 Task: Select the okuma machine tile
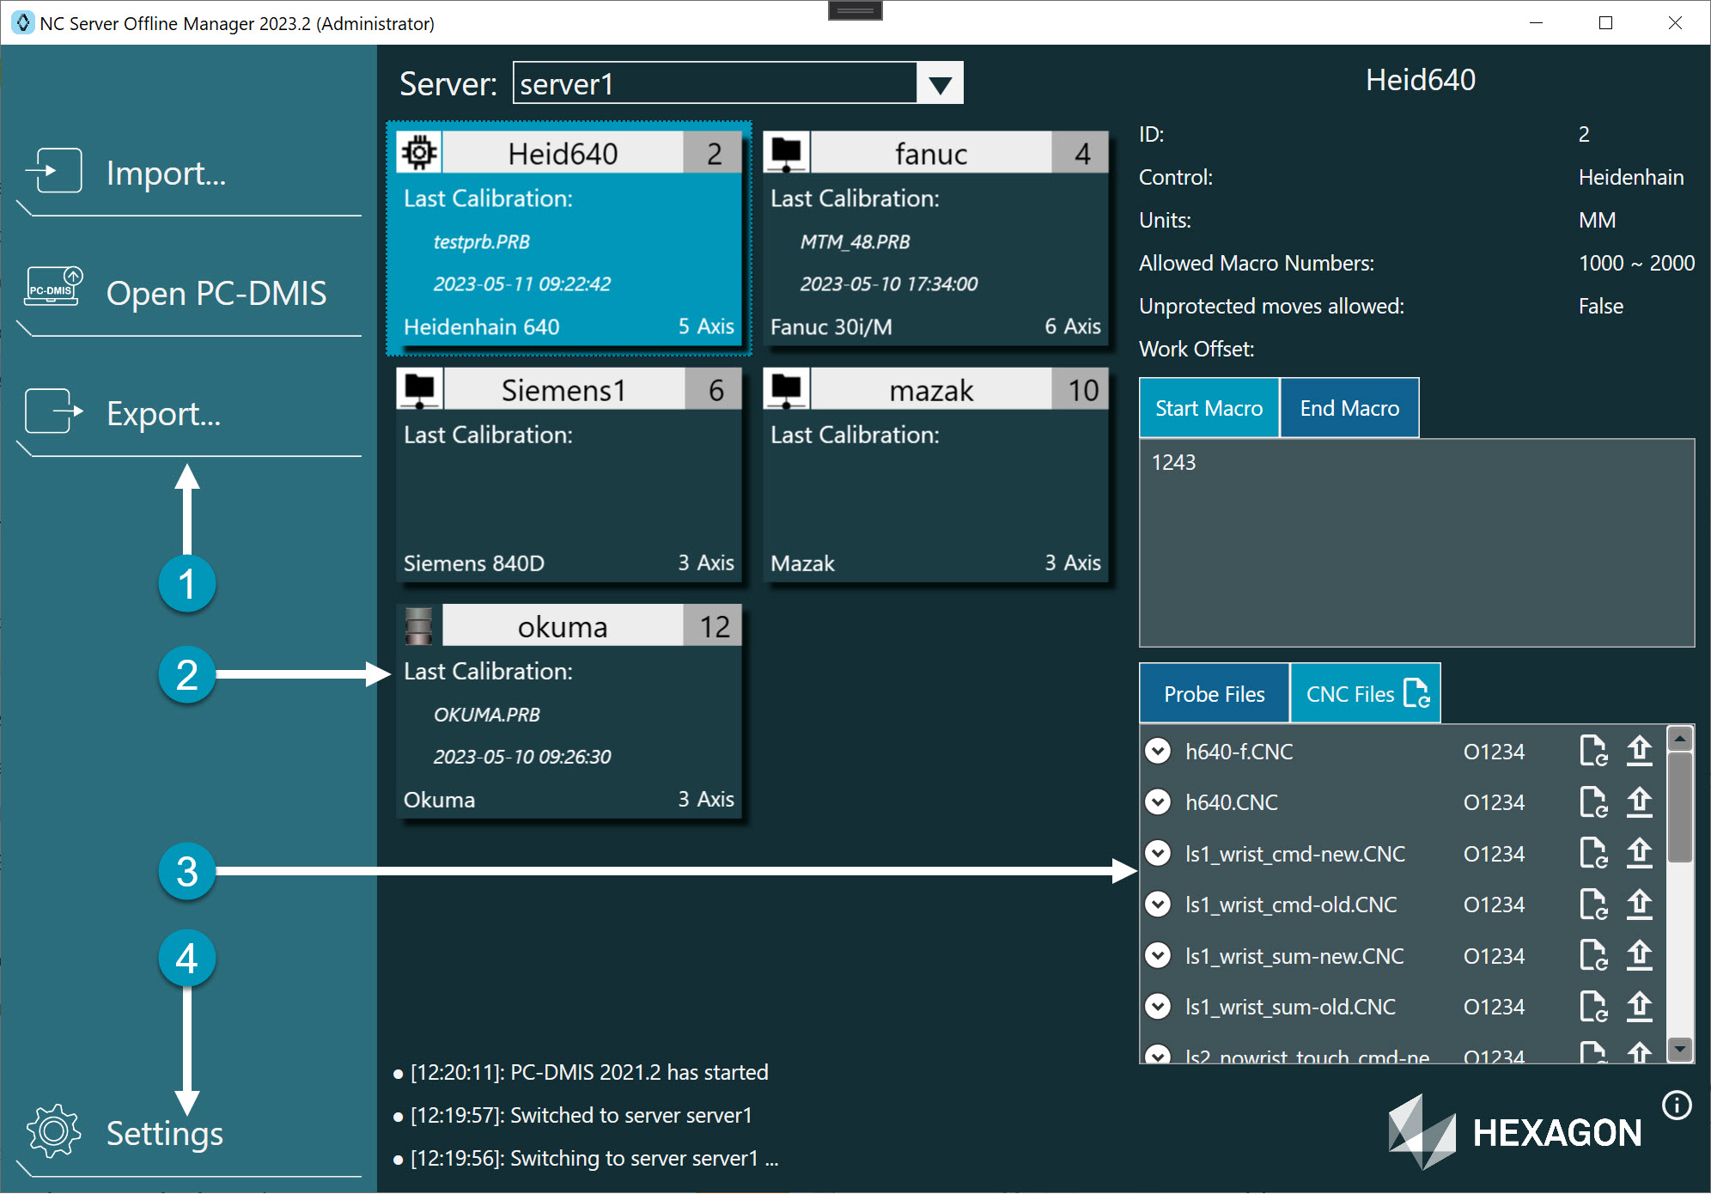point(569,712)
